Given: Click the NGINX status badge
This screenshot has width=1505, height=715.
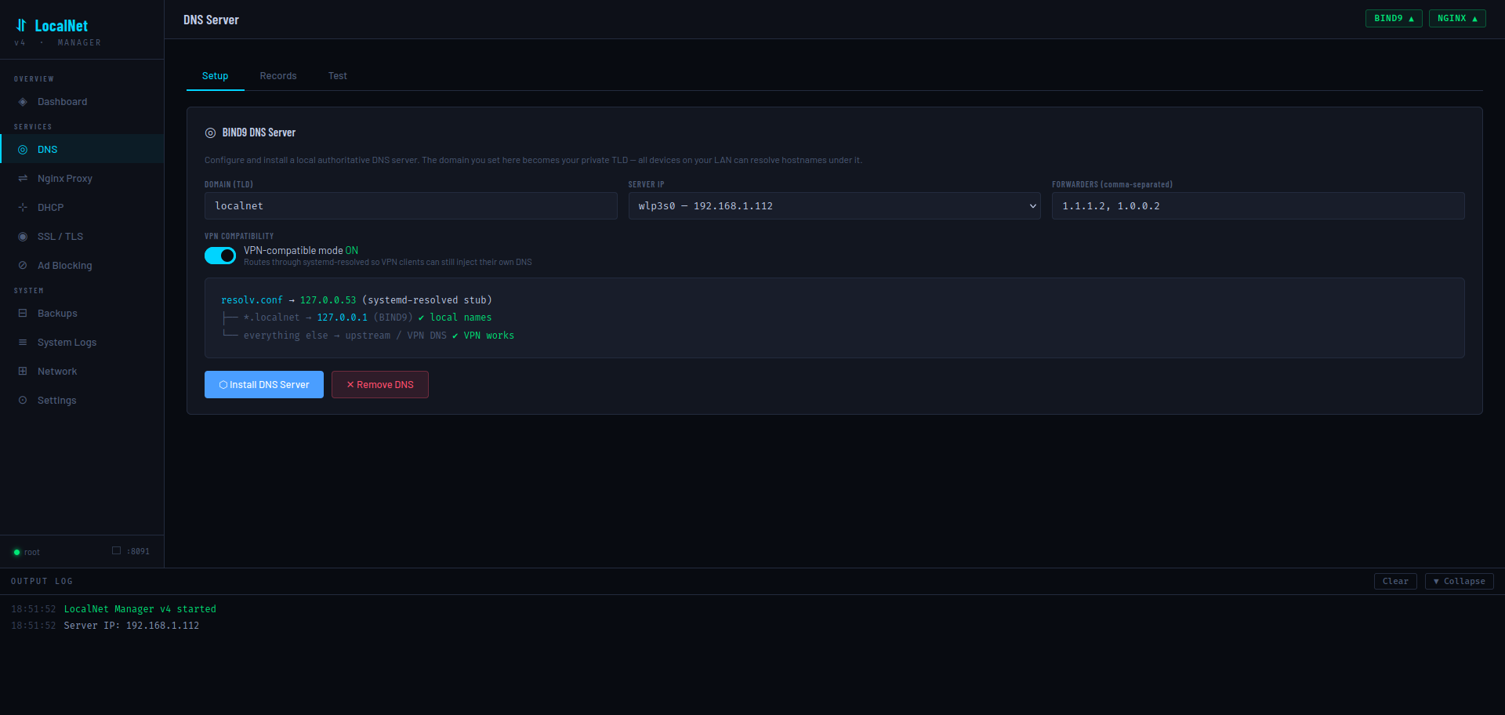Looking at the screenshot, I should click(x=1457, y=18).
